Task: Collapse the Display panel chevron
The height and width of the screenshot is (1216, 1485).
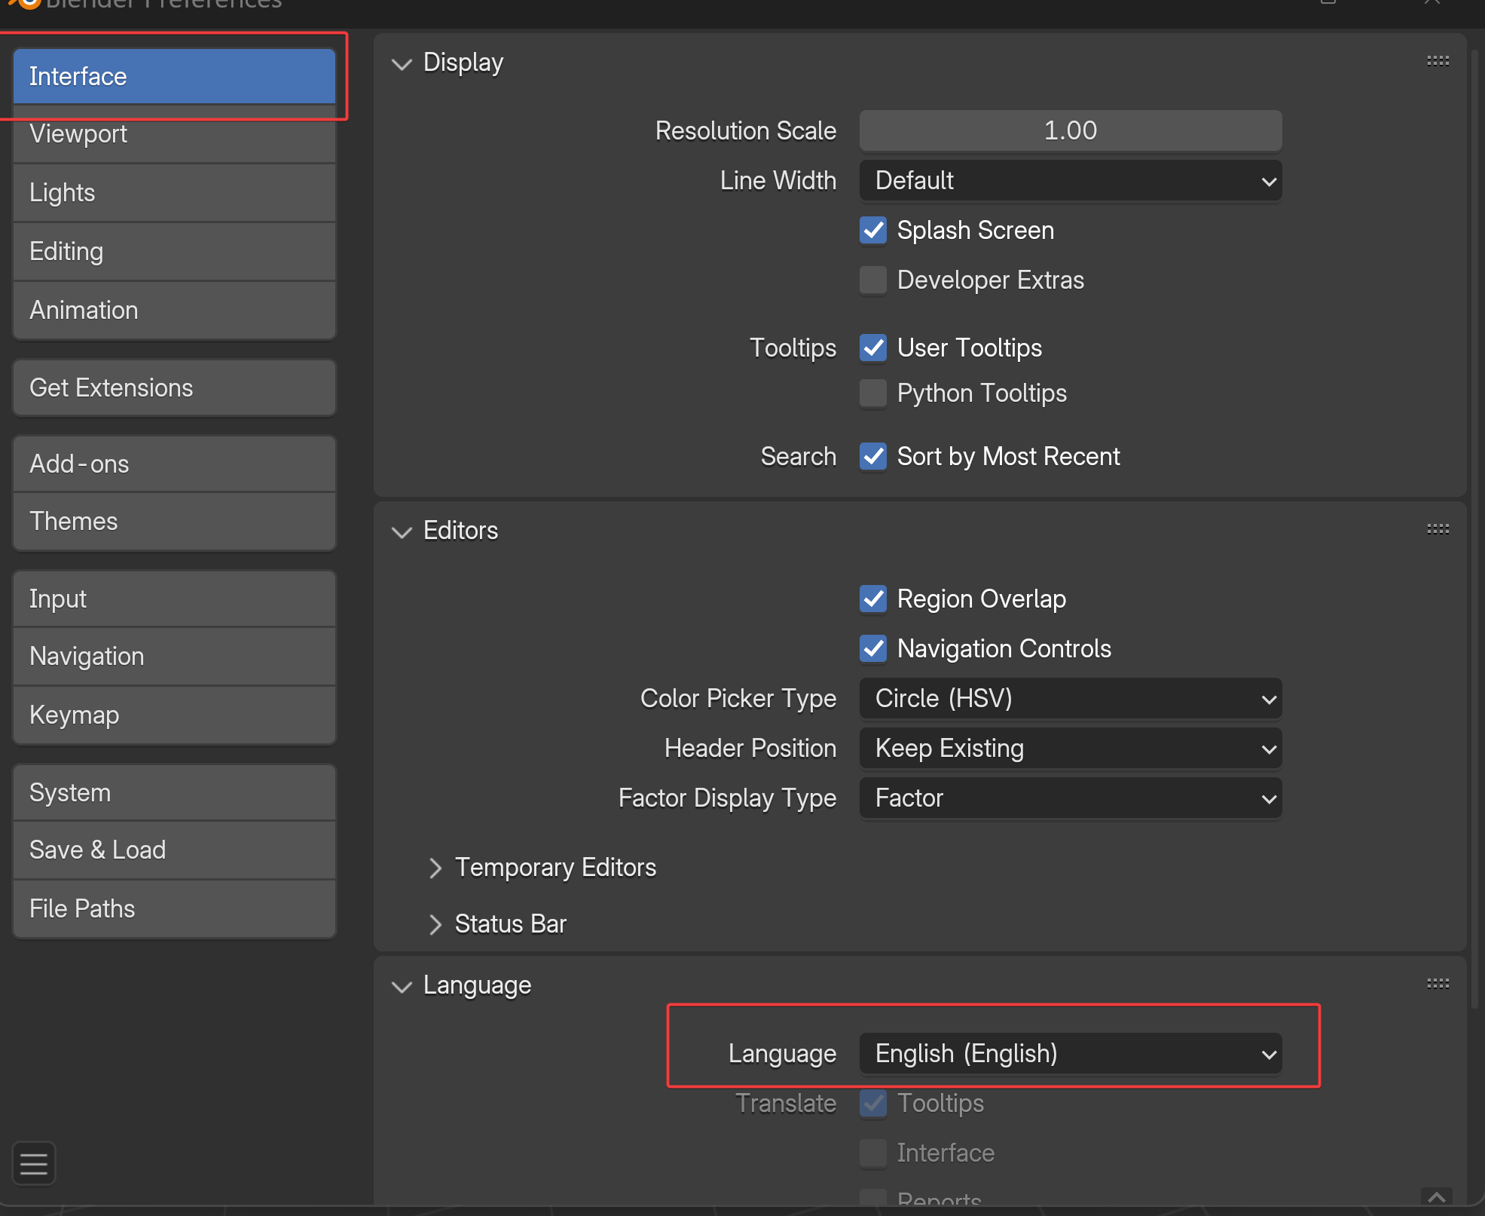Action: click(402, 63)
